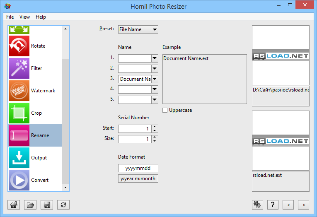Close the Hornil Photo Resizer window

305,5
